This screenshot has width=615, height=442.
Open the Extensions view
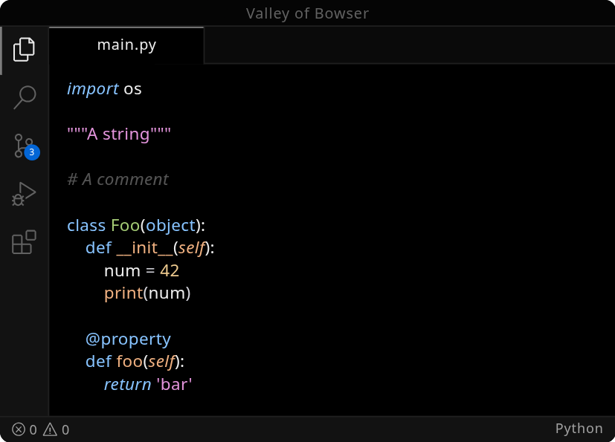tap(25, 241)
